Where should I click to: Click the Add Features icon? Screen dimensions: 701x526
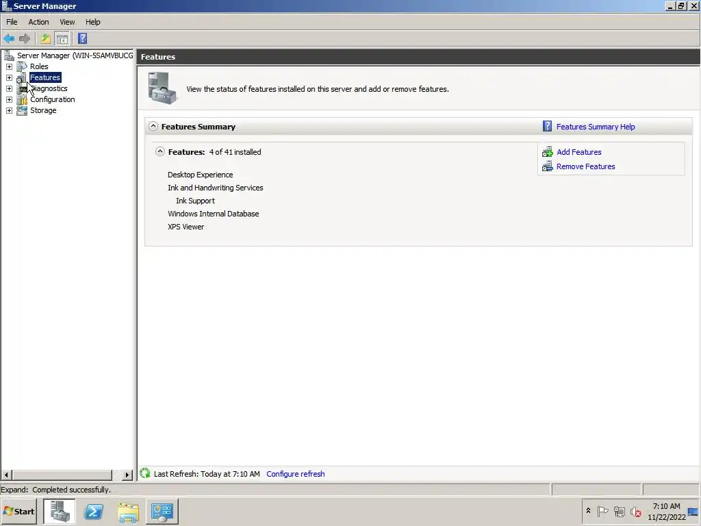(x=547, y=152)
